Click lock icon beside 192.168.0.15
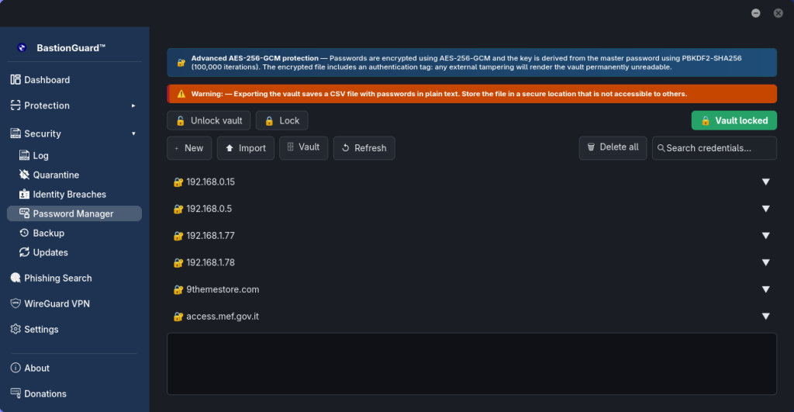Image resolution: width=794 pixels, height=412 pixels. pos(178,182)
